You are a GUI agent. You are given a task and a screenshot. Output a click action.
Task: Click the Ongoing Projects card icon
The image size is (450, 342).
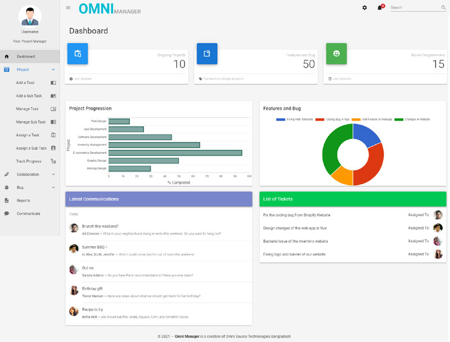(78, 54)
